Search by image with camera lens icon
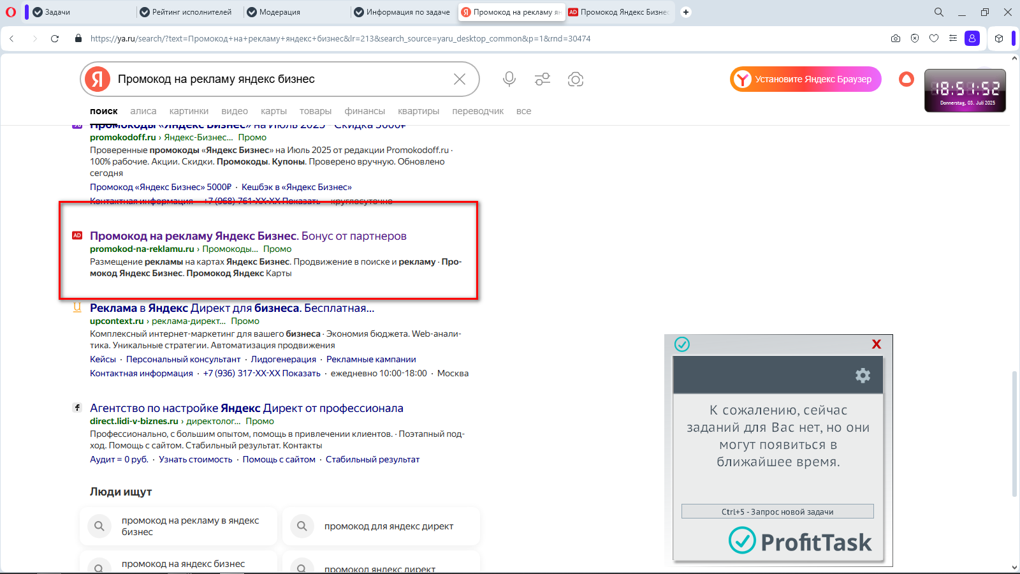This screenshot has height=574, width=1020. pos(576,79)
